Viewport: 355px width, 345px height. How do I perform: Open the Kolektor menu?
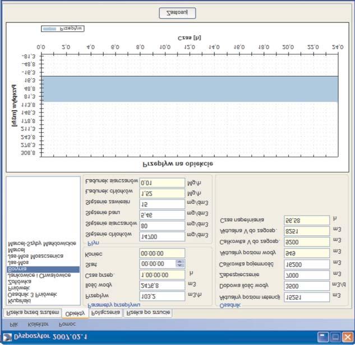pos(38,324)
